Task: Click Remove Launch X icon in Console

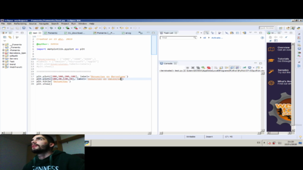Action: pos(193,68)
